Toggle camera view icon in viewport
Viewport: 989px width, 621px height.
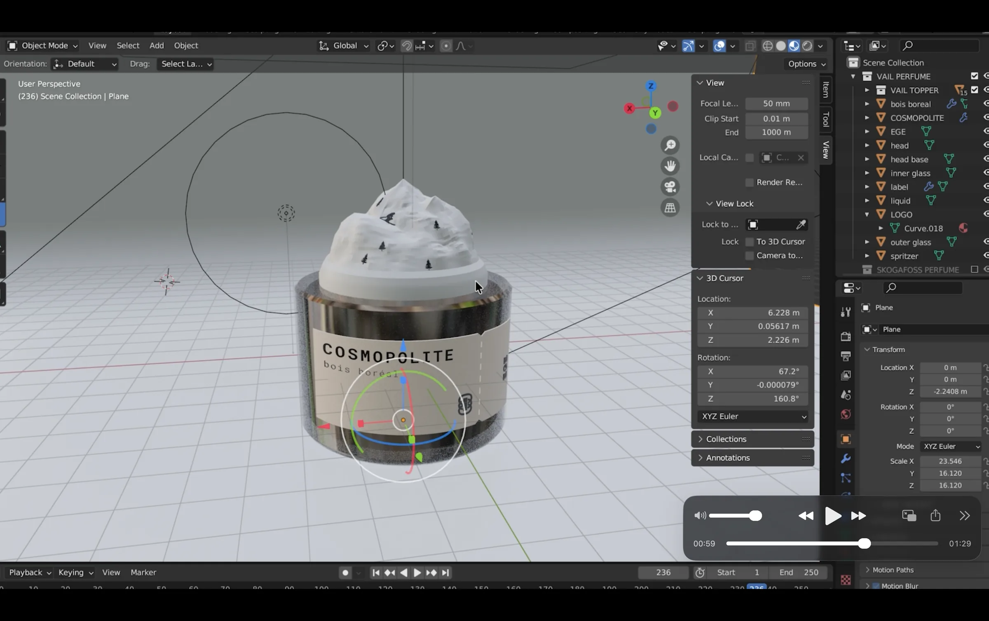tap(670, 187)
